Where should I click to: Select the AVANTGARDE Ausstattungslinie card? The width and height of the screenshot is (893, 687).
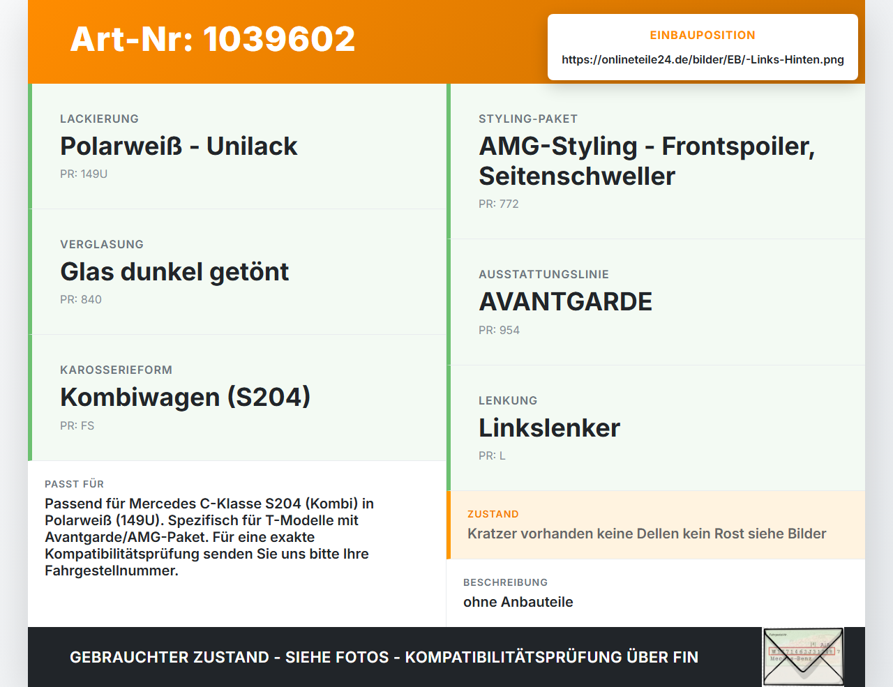tap(656, 302)
